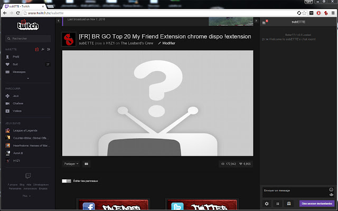Click the Rechercher search field

[x=28, y=39]
